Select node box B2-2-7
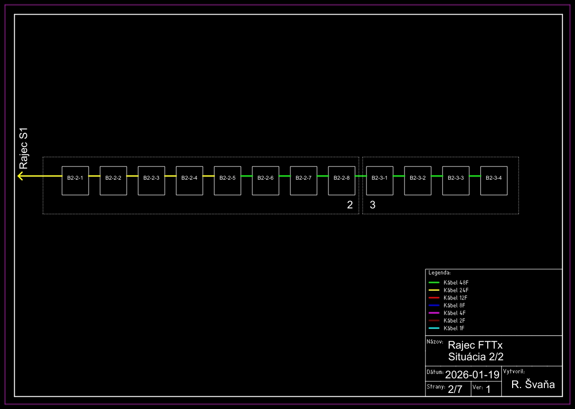Screen dimensions: 575x409 [304, 181]
